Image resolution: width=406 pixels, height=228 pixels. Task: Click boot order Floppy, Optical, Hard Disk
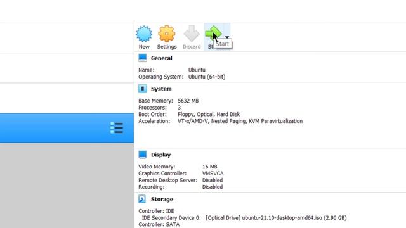[209, 114]
